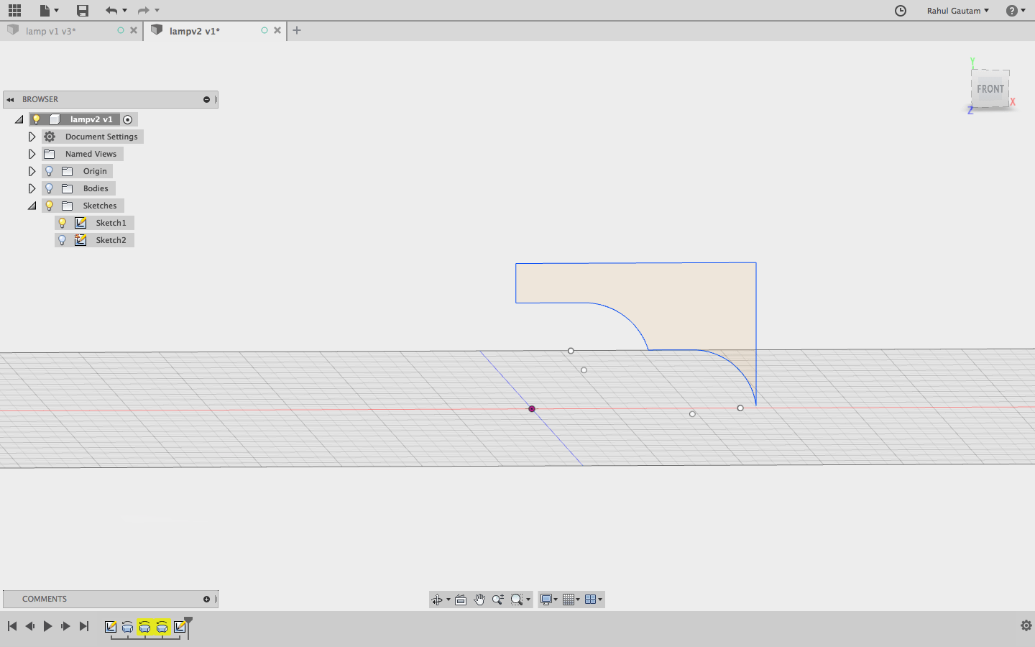The image size is (1035, 647).
Task: Open the undo history dropdown arrow
Action: point(124,10)
